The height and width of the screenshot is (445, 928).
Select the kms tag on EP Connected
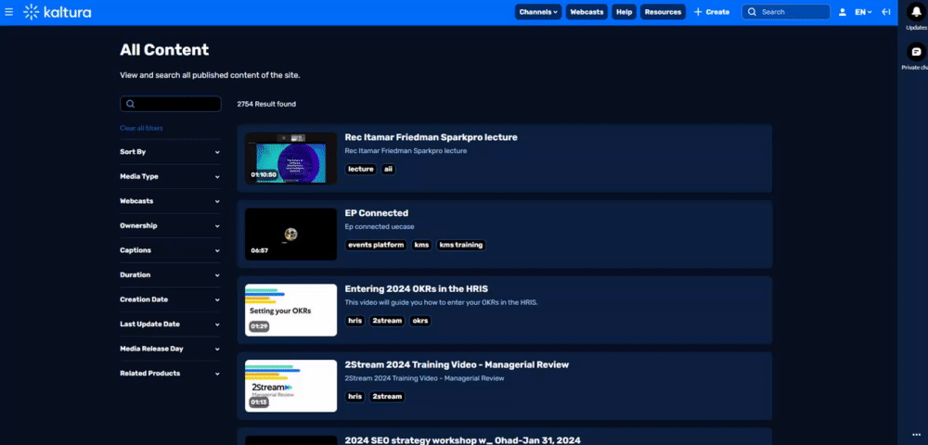[421, 245]
